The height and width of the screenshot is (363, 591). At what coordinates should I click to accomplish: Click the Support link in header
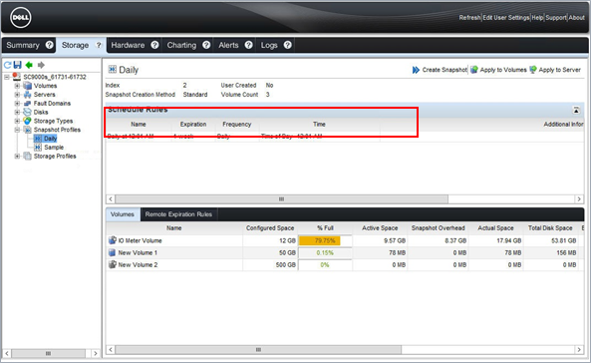pyautogui.click(x=556, y=18)
